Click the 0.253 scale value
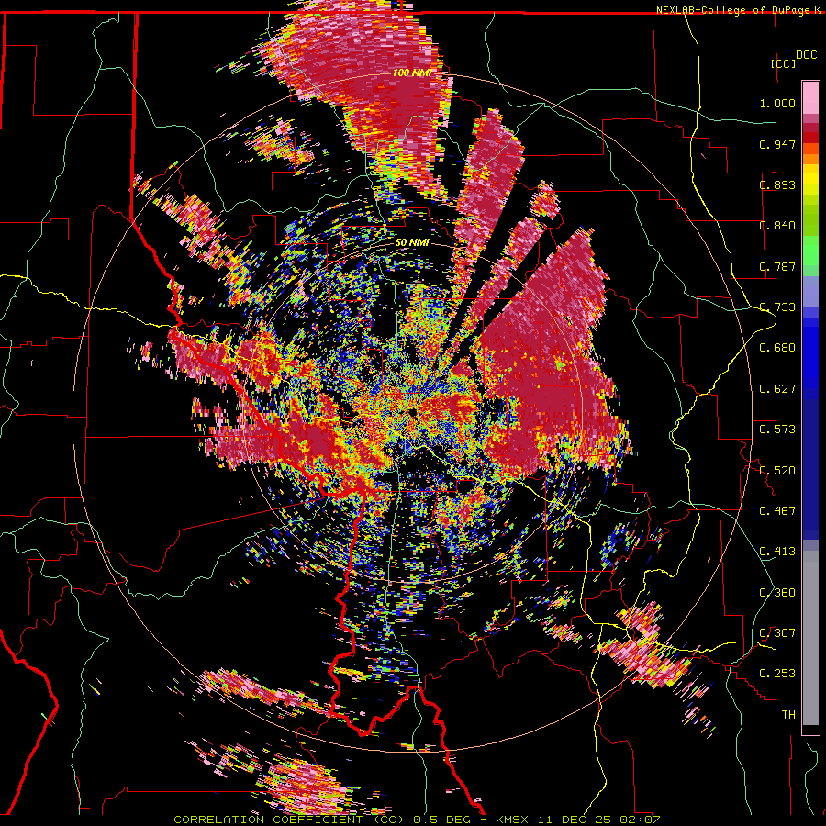826x826 pixels. [777, 674]
